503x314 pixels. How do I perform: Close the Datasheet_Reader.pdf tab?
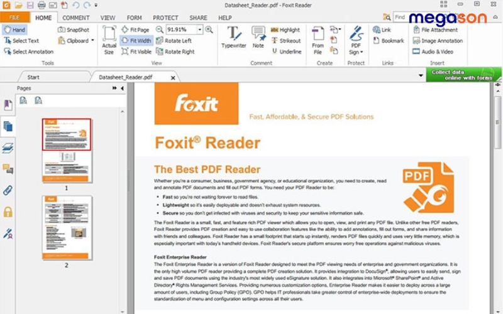tap(173, 77)
